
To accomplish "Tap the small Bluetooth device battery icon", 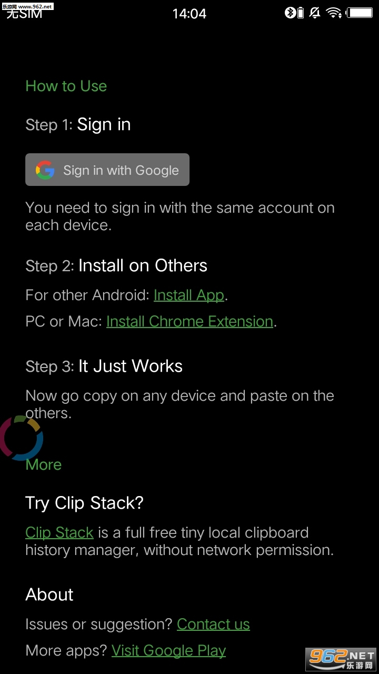I will (x=301, y=13).
